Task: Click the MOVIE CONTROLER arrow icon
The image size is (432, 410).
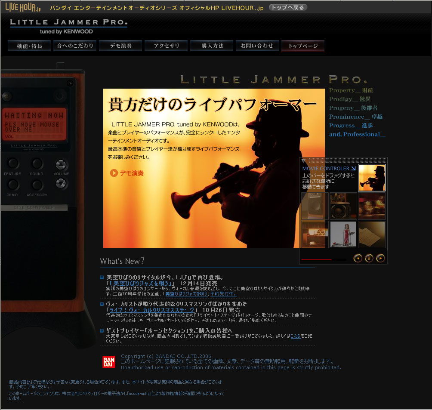Action: 353,168
